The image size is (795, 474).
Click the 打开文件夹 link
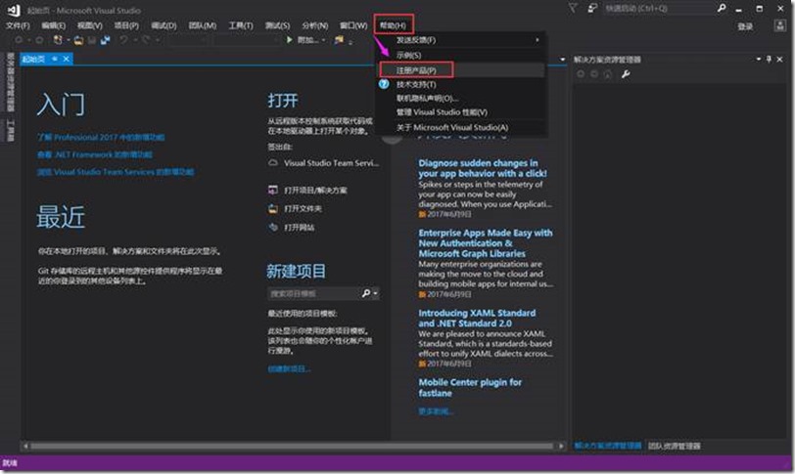(303, 208)
